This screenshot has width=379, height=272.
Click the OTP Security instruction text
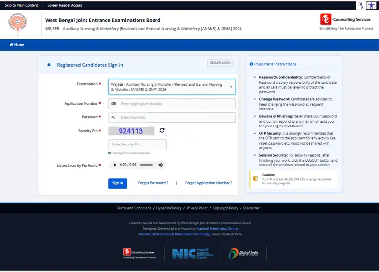(297, 141)
